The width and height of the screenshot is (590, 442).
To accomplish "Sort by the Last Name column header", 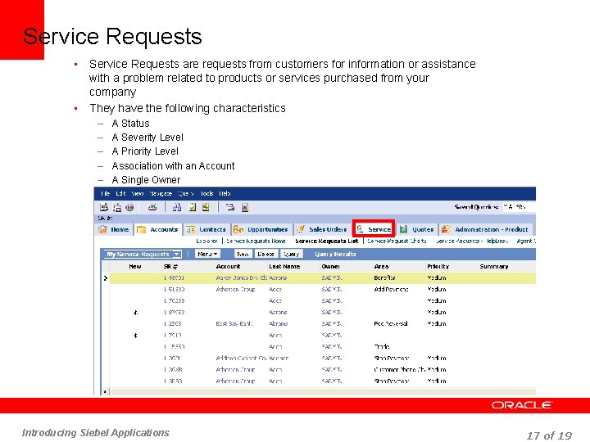I will click(x=284, y=267).
